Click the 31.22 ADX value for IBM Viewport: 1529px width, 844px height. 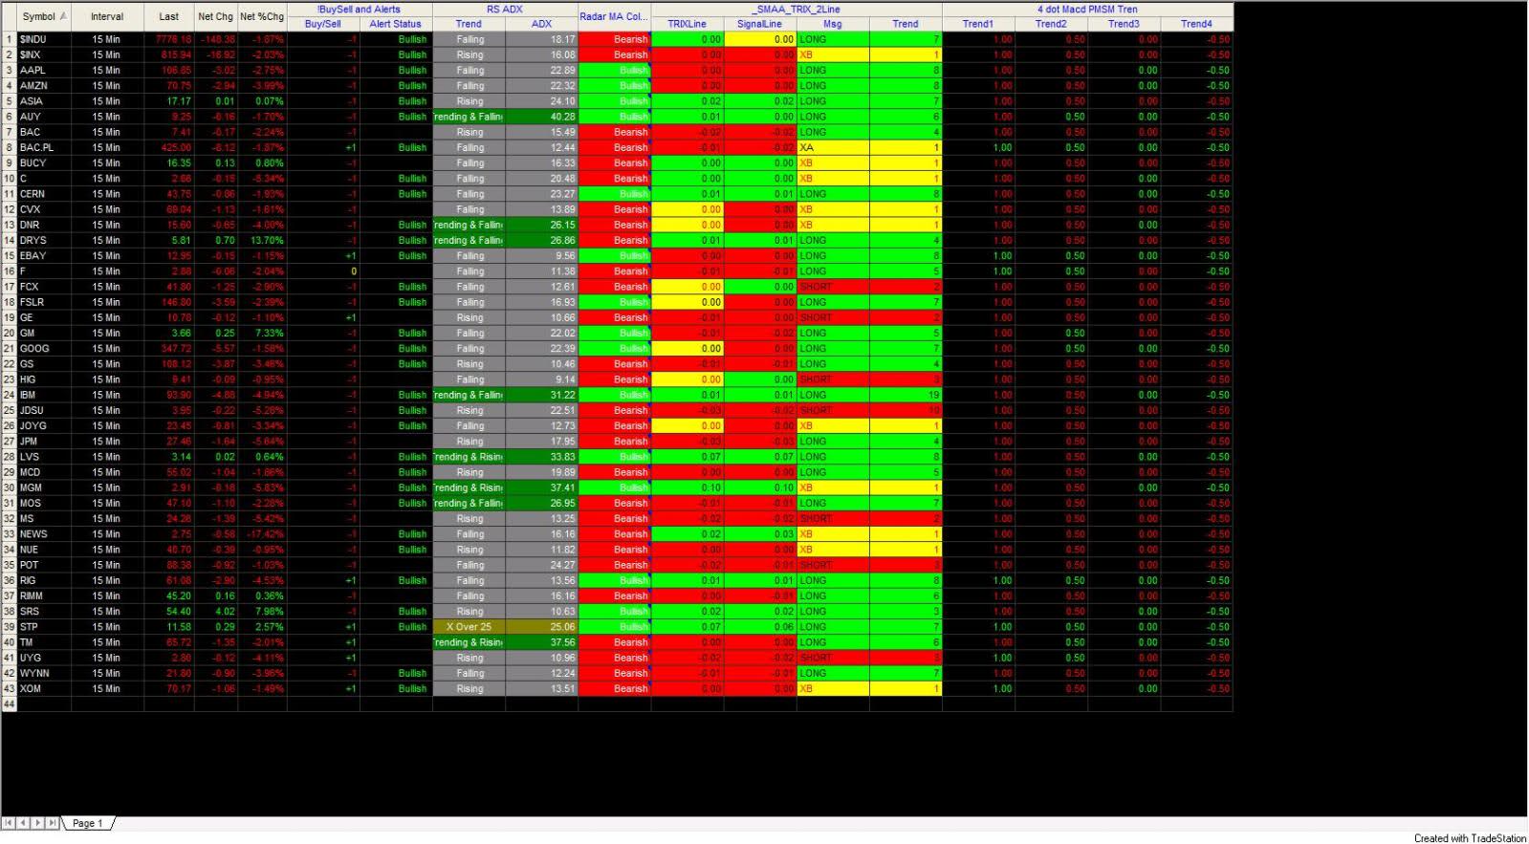tap(541, 395)
